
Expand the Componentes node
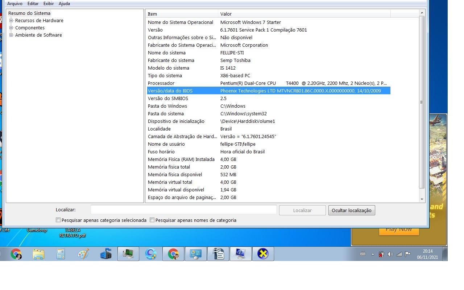(x=11, y=28)
